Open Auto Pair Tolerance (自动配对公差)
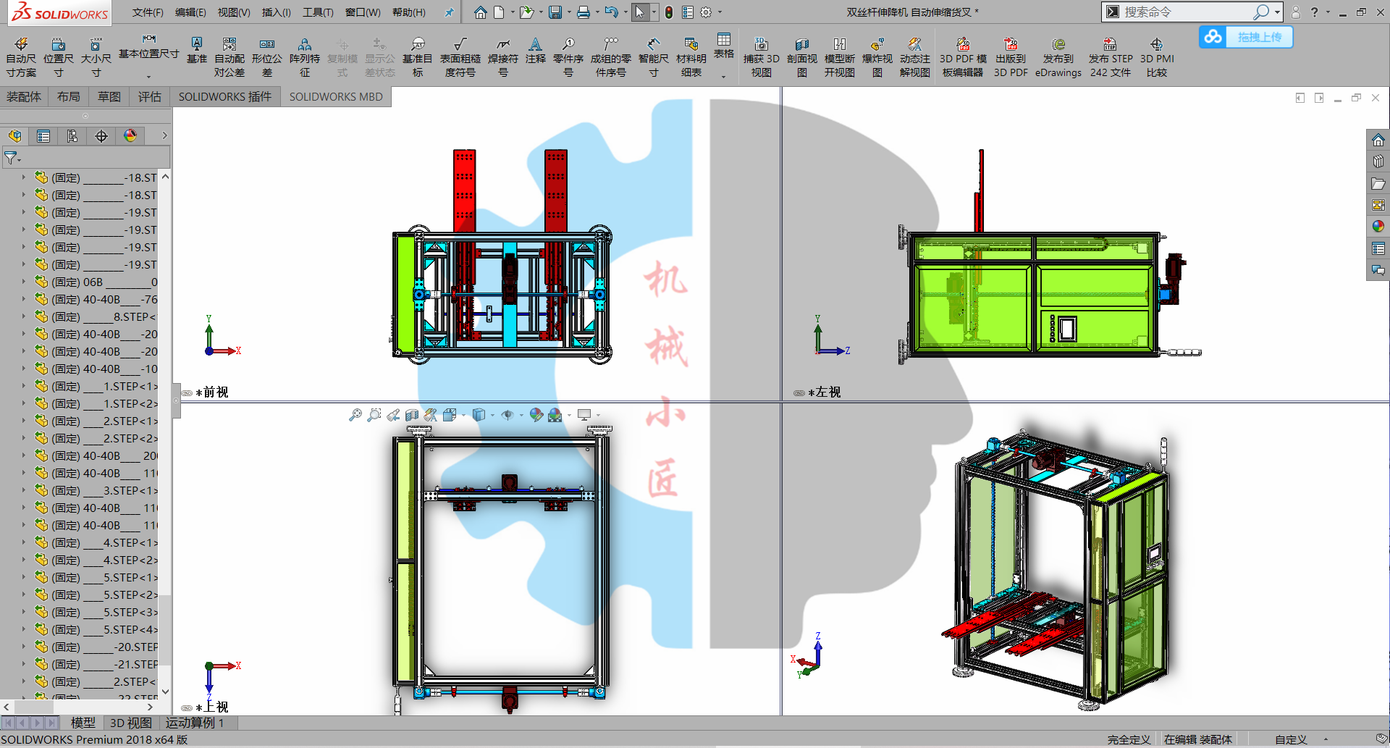The width and height of the screenshot is (1390, 748). pyautogui.click(x=229, y=58)
